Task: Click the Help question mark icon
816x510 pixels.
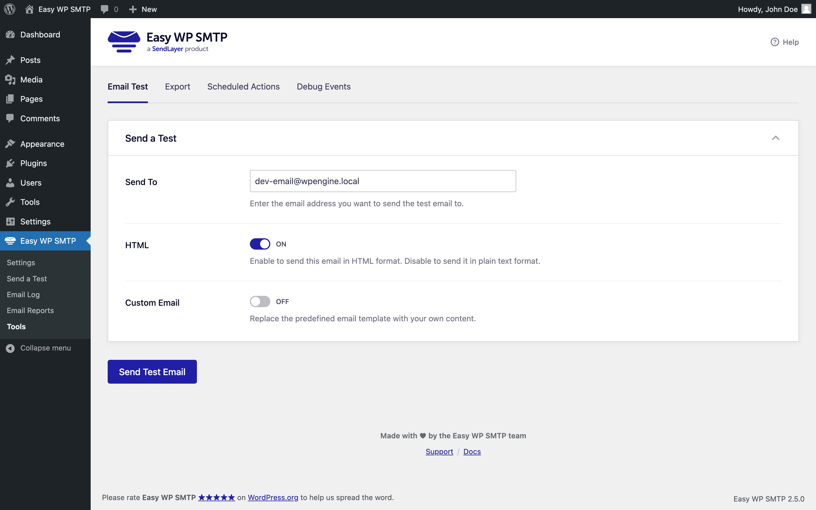Action: pos(775,42)
